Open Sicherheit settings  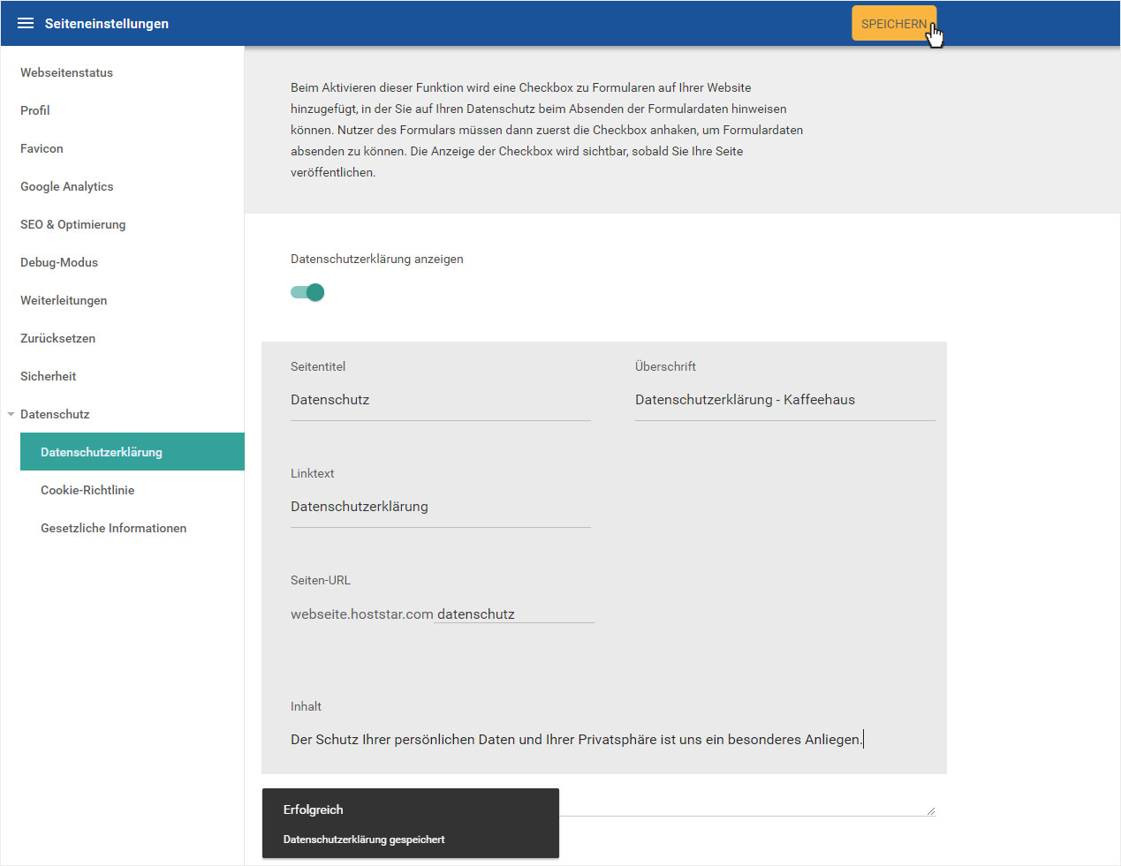pyautogui.click(x=49, y=376)
